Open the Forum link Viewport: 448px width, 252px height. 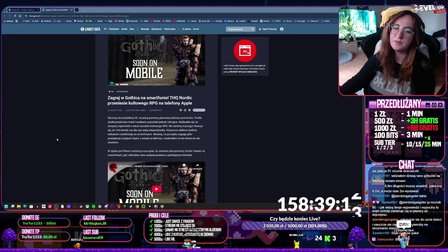(196, 29)
